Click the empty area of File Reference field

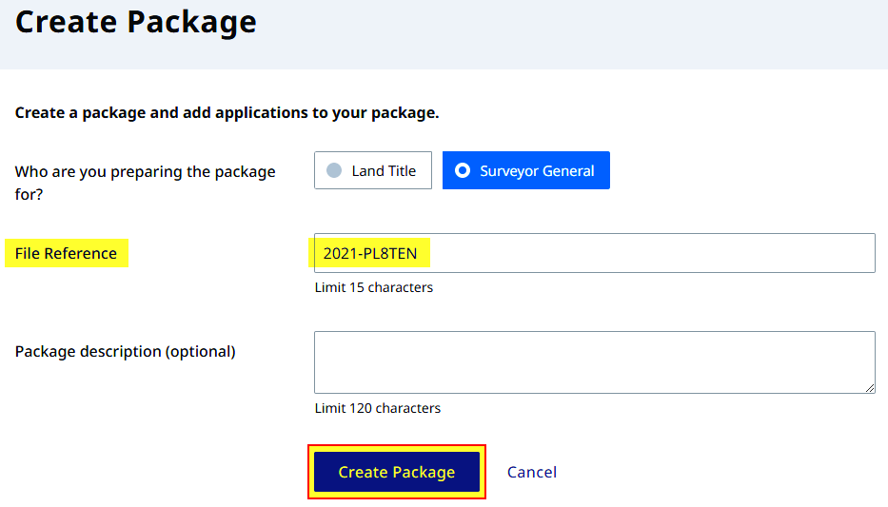click(x=651, y=253)
